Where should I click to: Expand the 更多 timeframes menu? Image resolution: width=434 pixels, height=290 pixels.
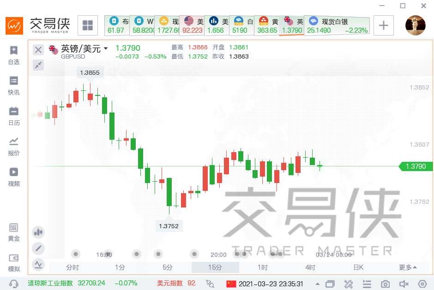coord(407,267)
